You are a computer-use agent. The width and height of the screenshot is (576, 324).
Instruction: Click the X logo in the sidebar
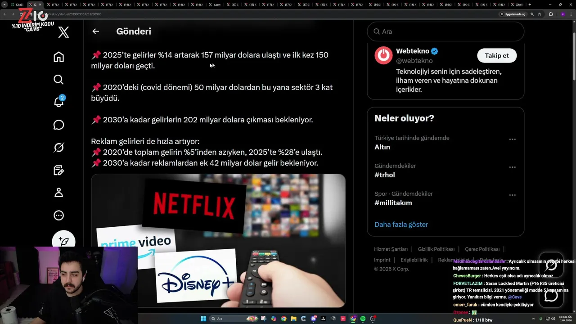(x=63, y=31)
